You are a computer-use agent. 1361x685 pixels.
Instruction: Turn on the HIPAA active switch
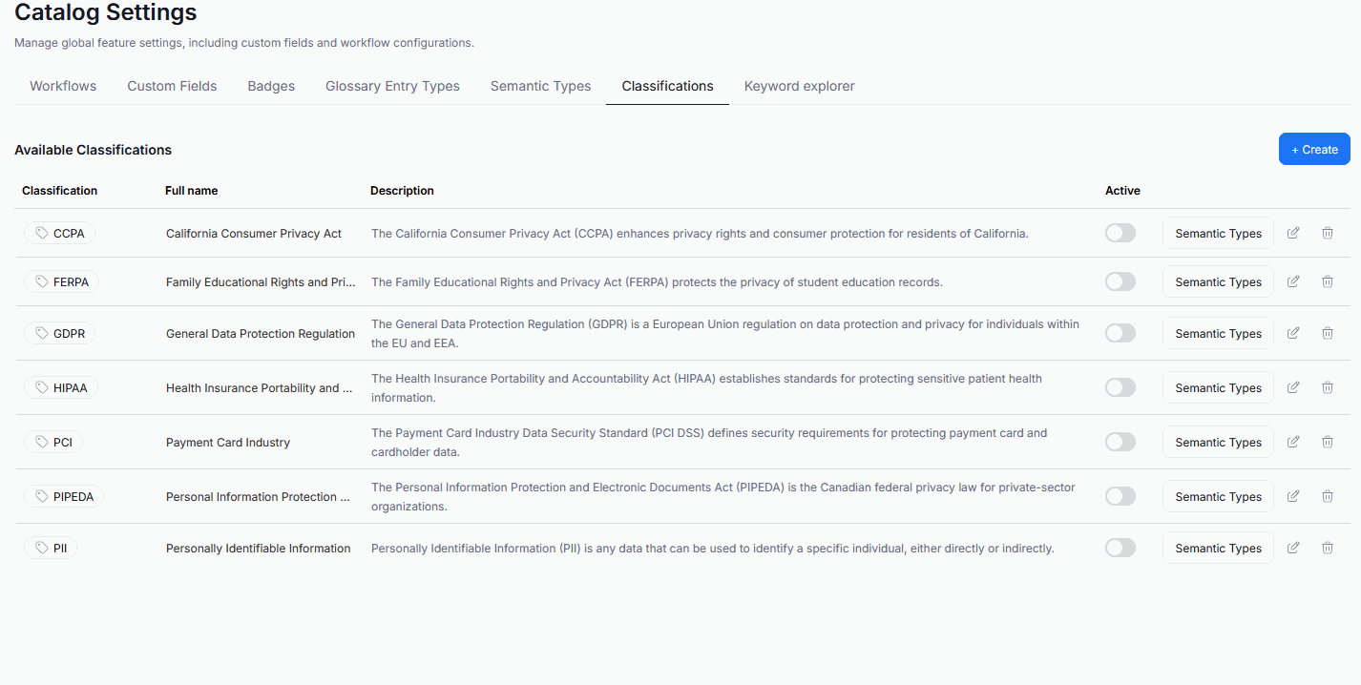(x=1120, y=387)
